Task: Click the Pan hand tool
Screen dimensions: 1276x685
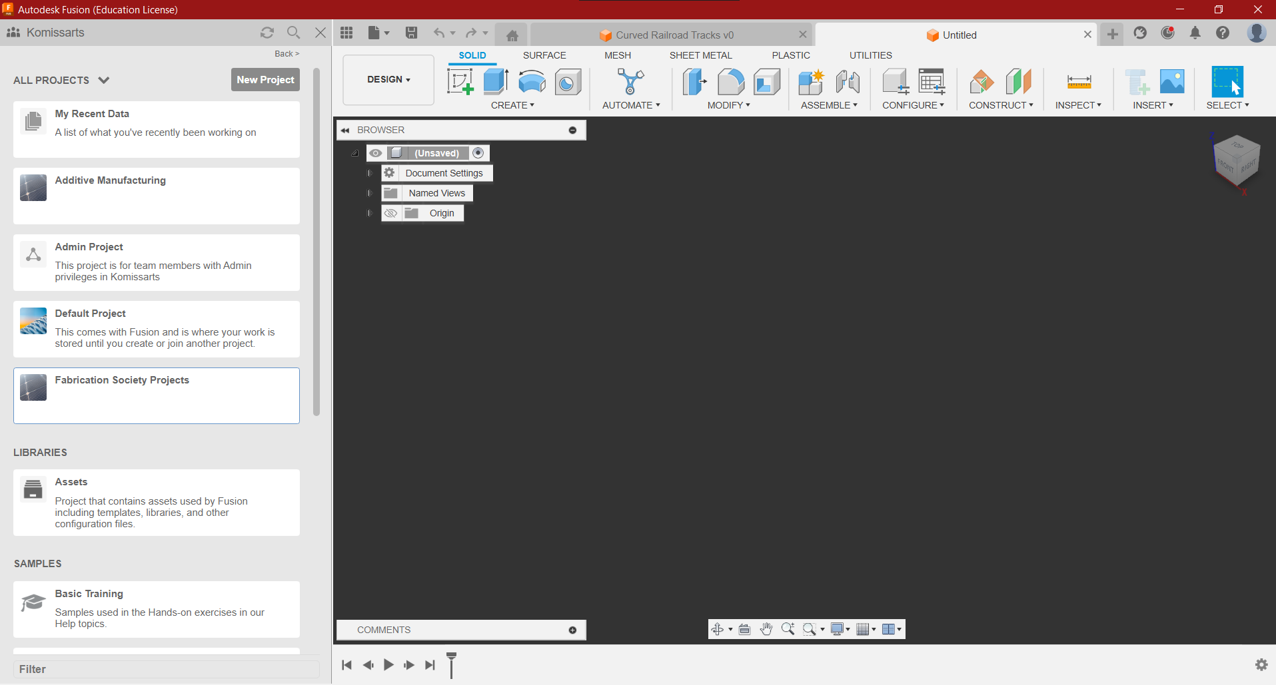Action: [766, 629]
